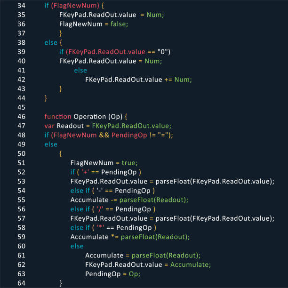288x288 pixels.
Task: Select line number 48 in the gutter
Action: pos(22,135)
